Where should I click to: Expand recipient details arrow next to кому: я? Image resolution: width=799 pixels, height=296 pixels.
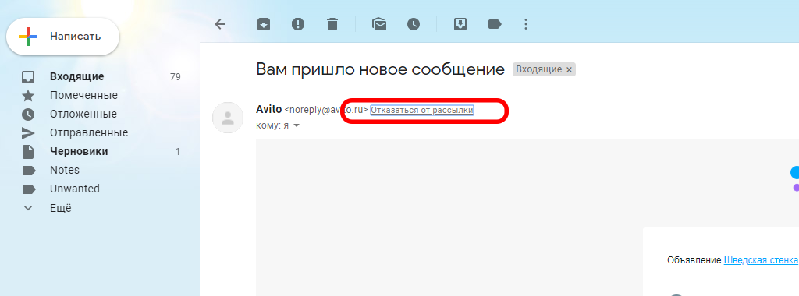[x=296, y=125]
